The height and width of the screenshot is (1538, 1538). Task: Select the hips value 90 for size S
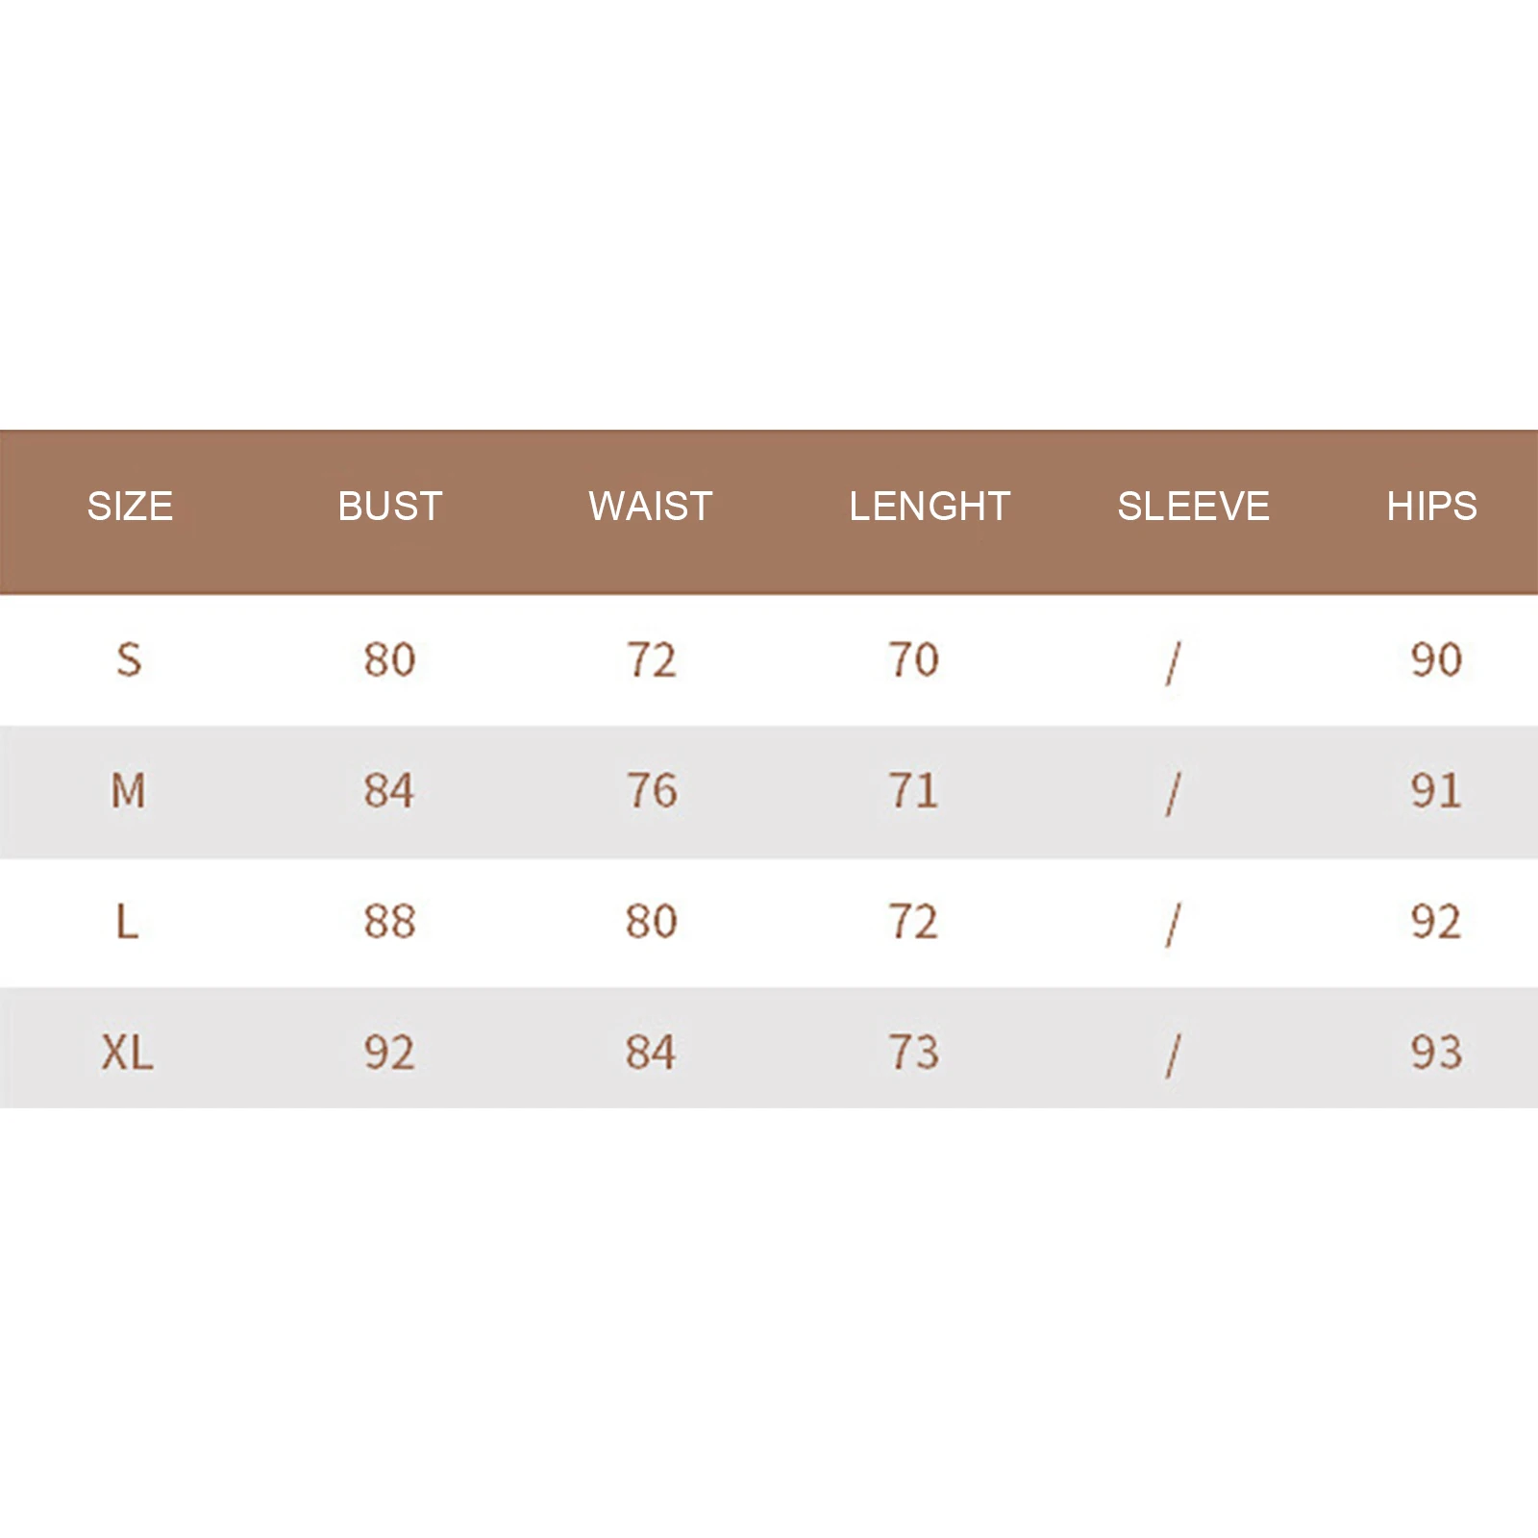pos(1436,660)
